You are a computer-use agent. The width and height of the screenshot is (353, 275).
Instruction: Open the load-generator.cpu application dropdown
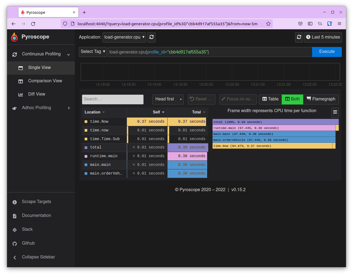(124, 37)
